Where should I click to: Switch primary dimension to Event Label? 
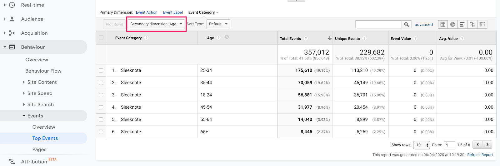point(173,12)
